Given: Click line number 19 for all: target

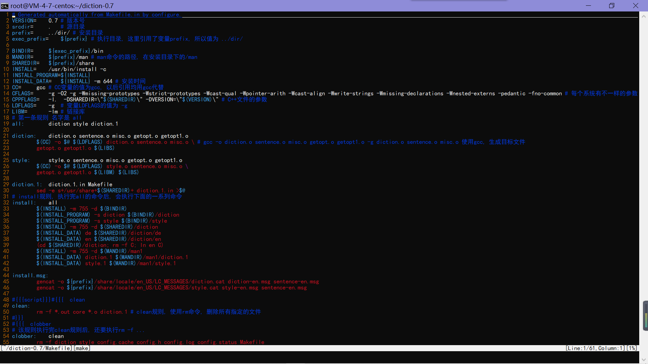Looking at the screenshot, I should pos(6,124).
